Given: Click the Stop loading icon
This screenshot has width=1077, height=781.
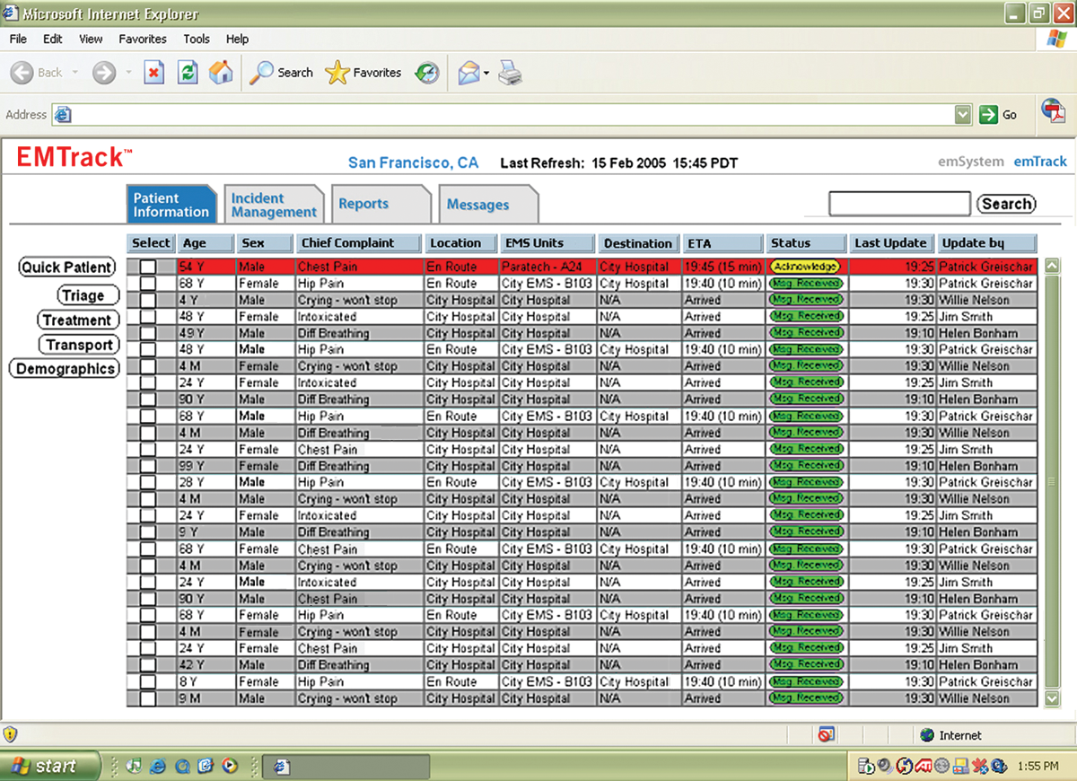Looking at the screenshot, I should click(153, 74).
